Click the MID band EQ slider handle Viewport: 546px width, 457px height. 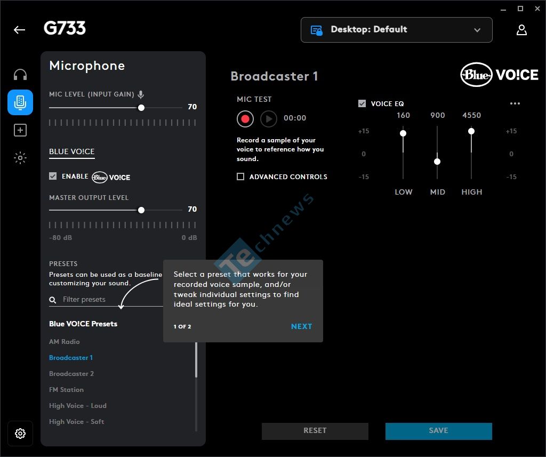click(437, 162)
